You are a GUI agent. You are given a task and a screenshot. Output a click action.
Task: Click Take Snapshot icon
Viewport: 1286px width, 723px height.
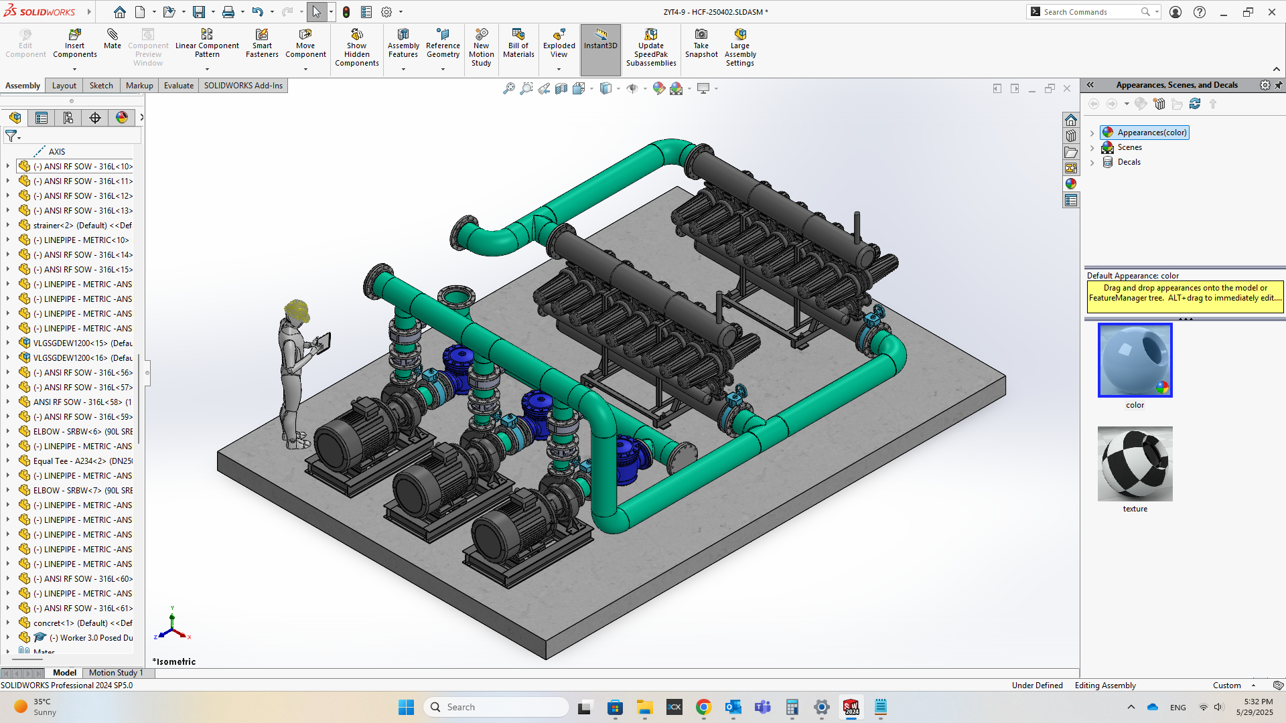tap(701, 43)
